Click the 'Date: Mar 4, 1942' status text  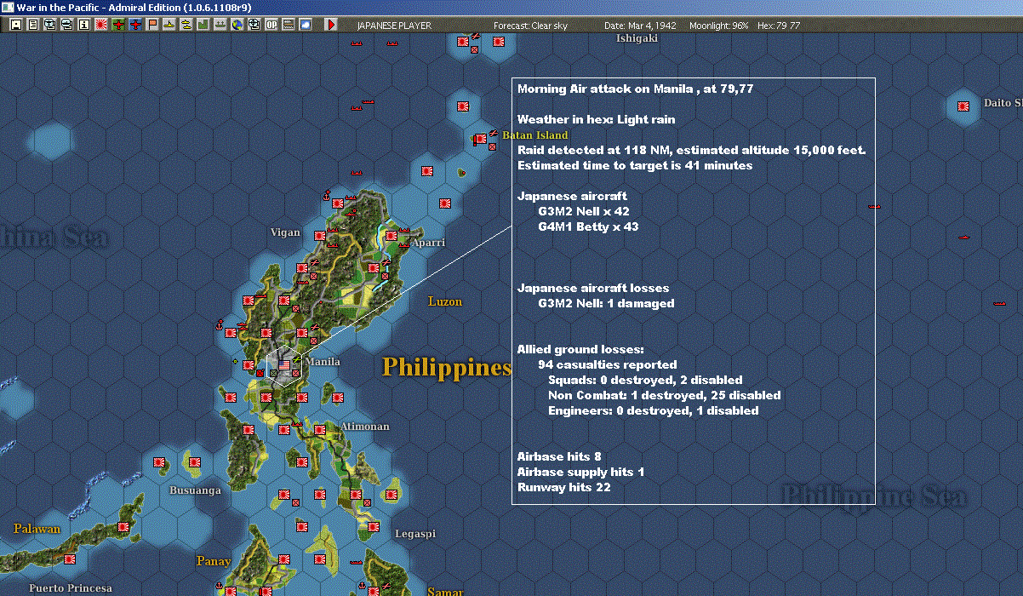(x=640, y=26)
